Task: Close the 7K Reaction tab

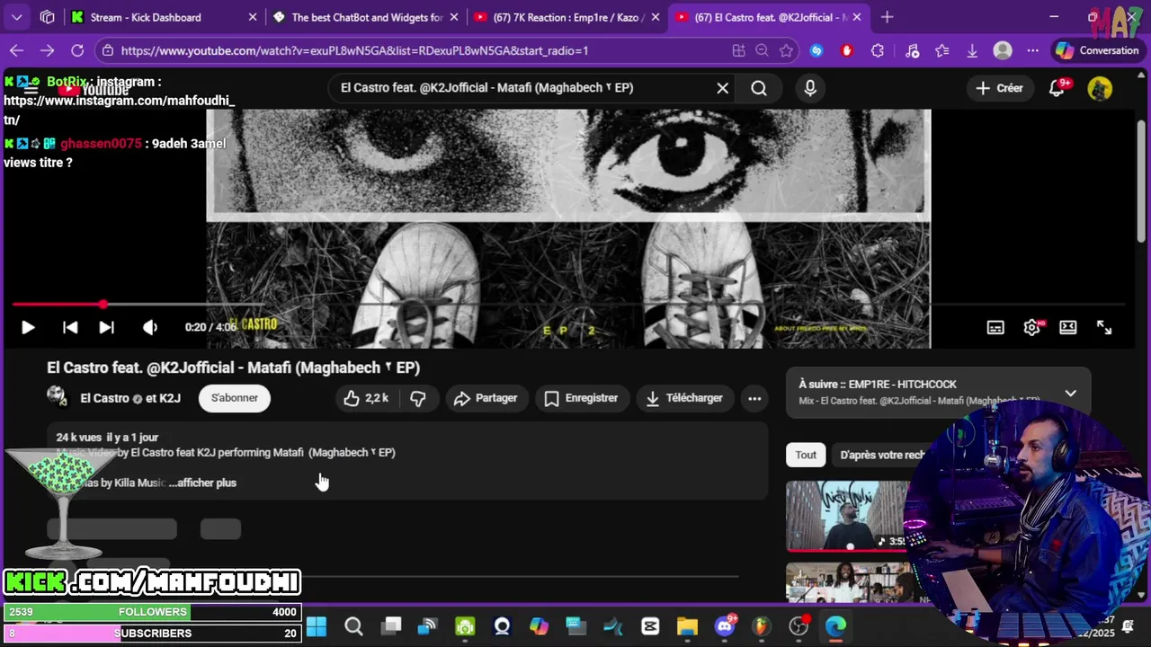Action: (656, 17)
